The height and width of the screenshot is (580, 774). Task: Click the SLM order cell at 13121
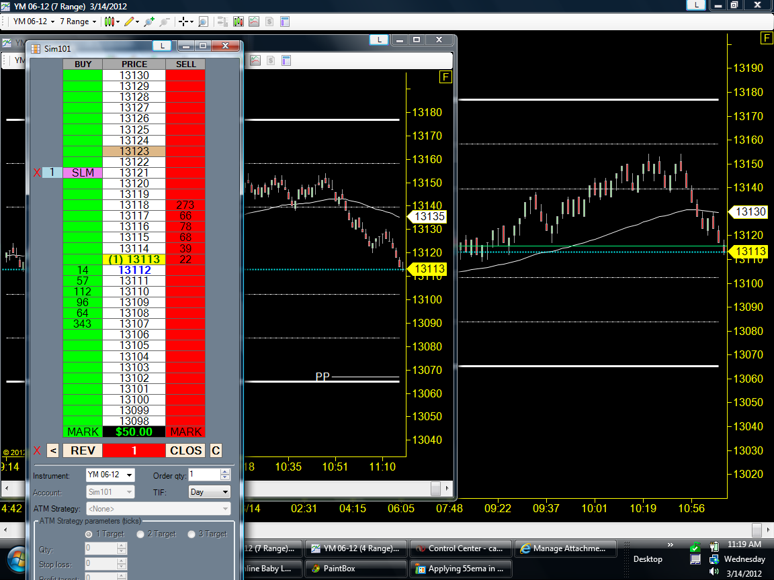(83, 173)
